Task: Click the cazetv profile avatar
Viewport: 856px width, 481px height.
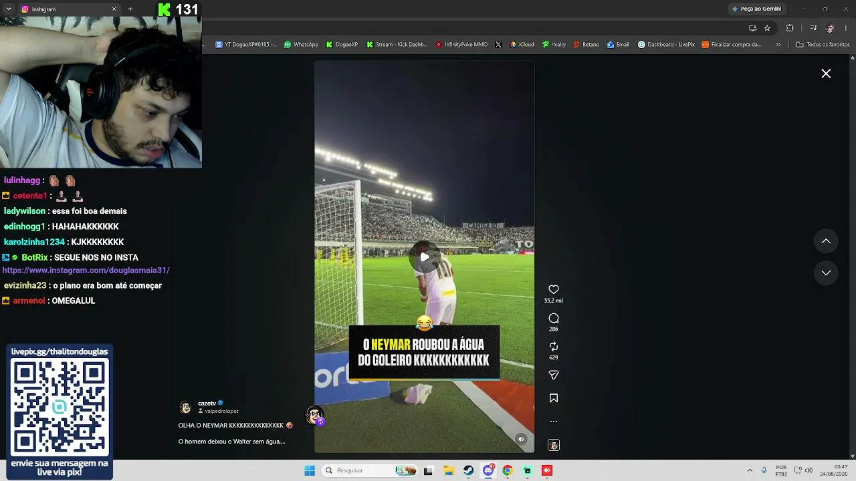Action: click(x=185, y=408)
